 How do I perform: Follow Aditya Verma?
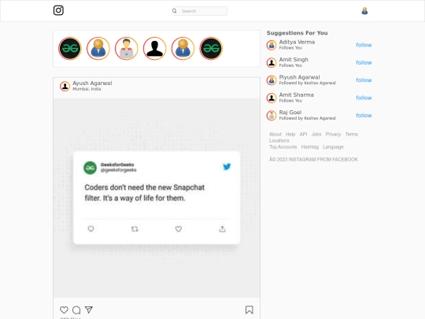pyautogui.click(x=364, y=45)
